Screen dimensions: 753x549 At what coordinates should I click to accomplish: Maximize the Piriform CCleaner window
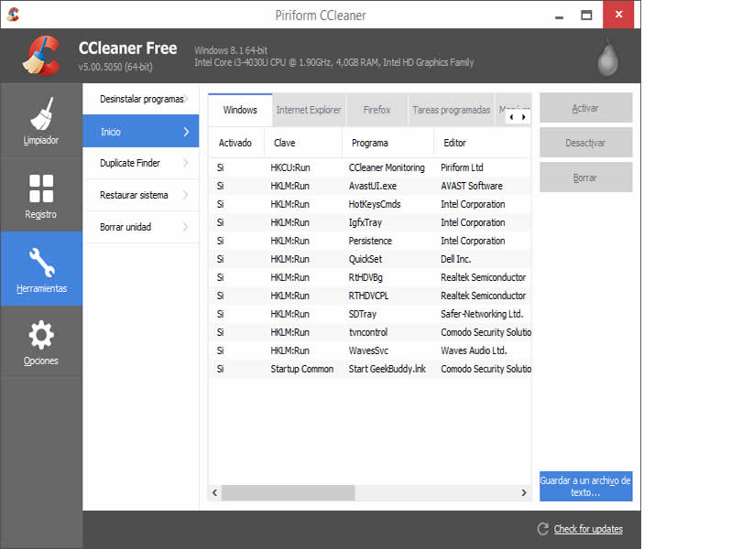click(586, 16)
